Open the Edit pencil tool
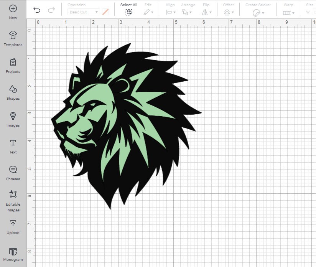 [x=146, y=12]
